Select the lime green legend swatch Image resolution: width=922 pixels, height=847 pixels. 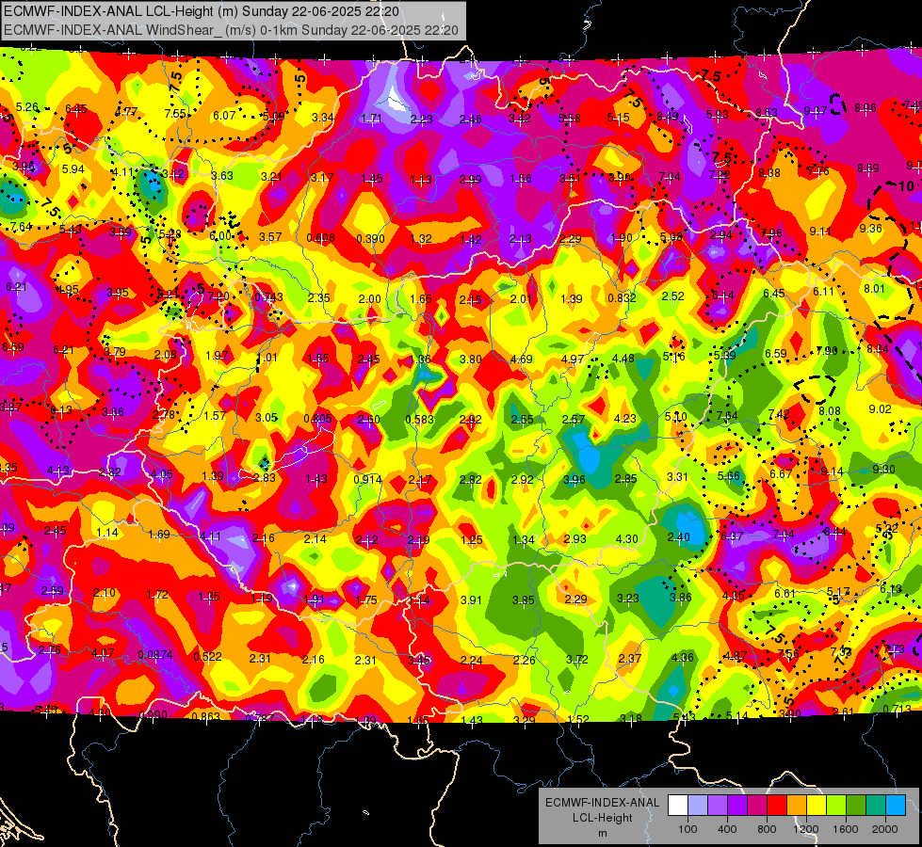[836, 806]
